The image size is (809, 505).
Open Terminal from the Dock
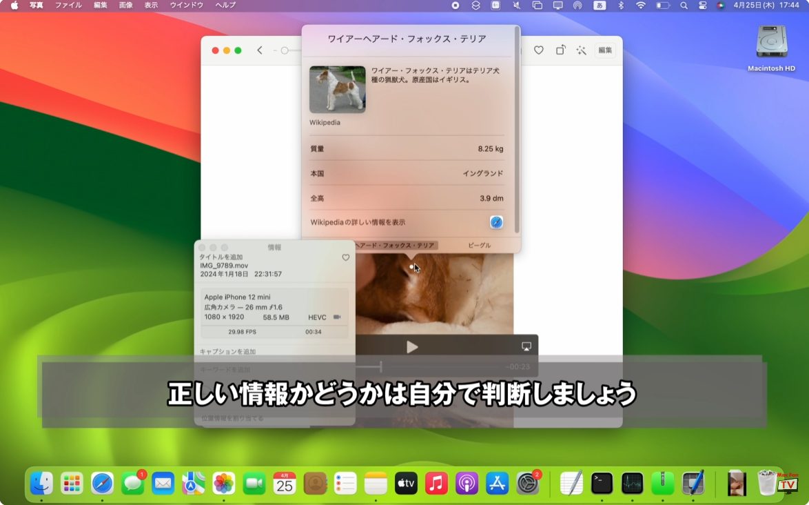click(602, 484)
